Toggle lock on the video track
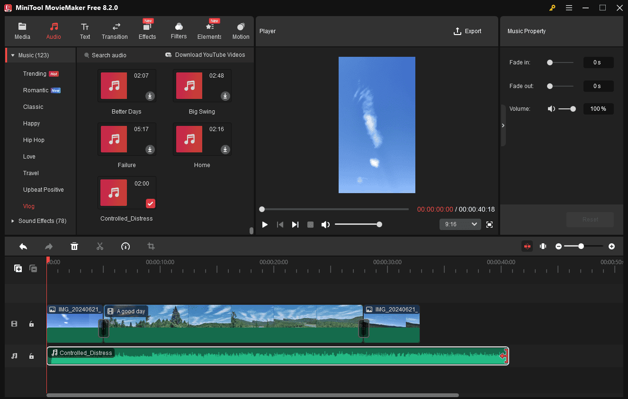Image resolution: width=628 pixels, height=399 pixels. click(31, 324)
